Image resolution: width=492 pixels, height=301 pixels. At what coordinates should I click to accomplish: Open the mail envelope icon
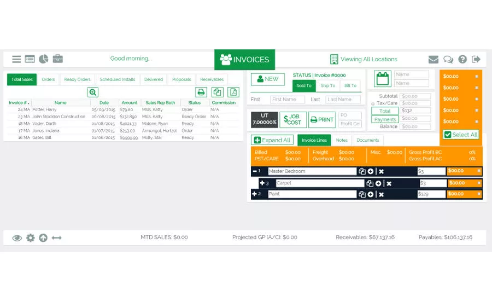433,60
